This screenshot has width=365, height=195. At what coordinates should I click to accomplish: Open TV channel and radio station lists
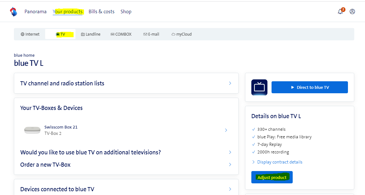coord(126,83)
